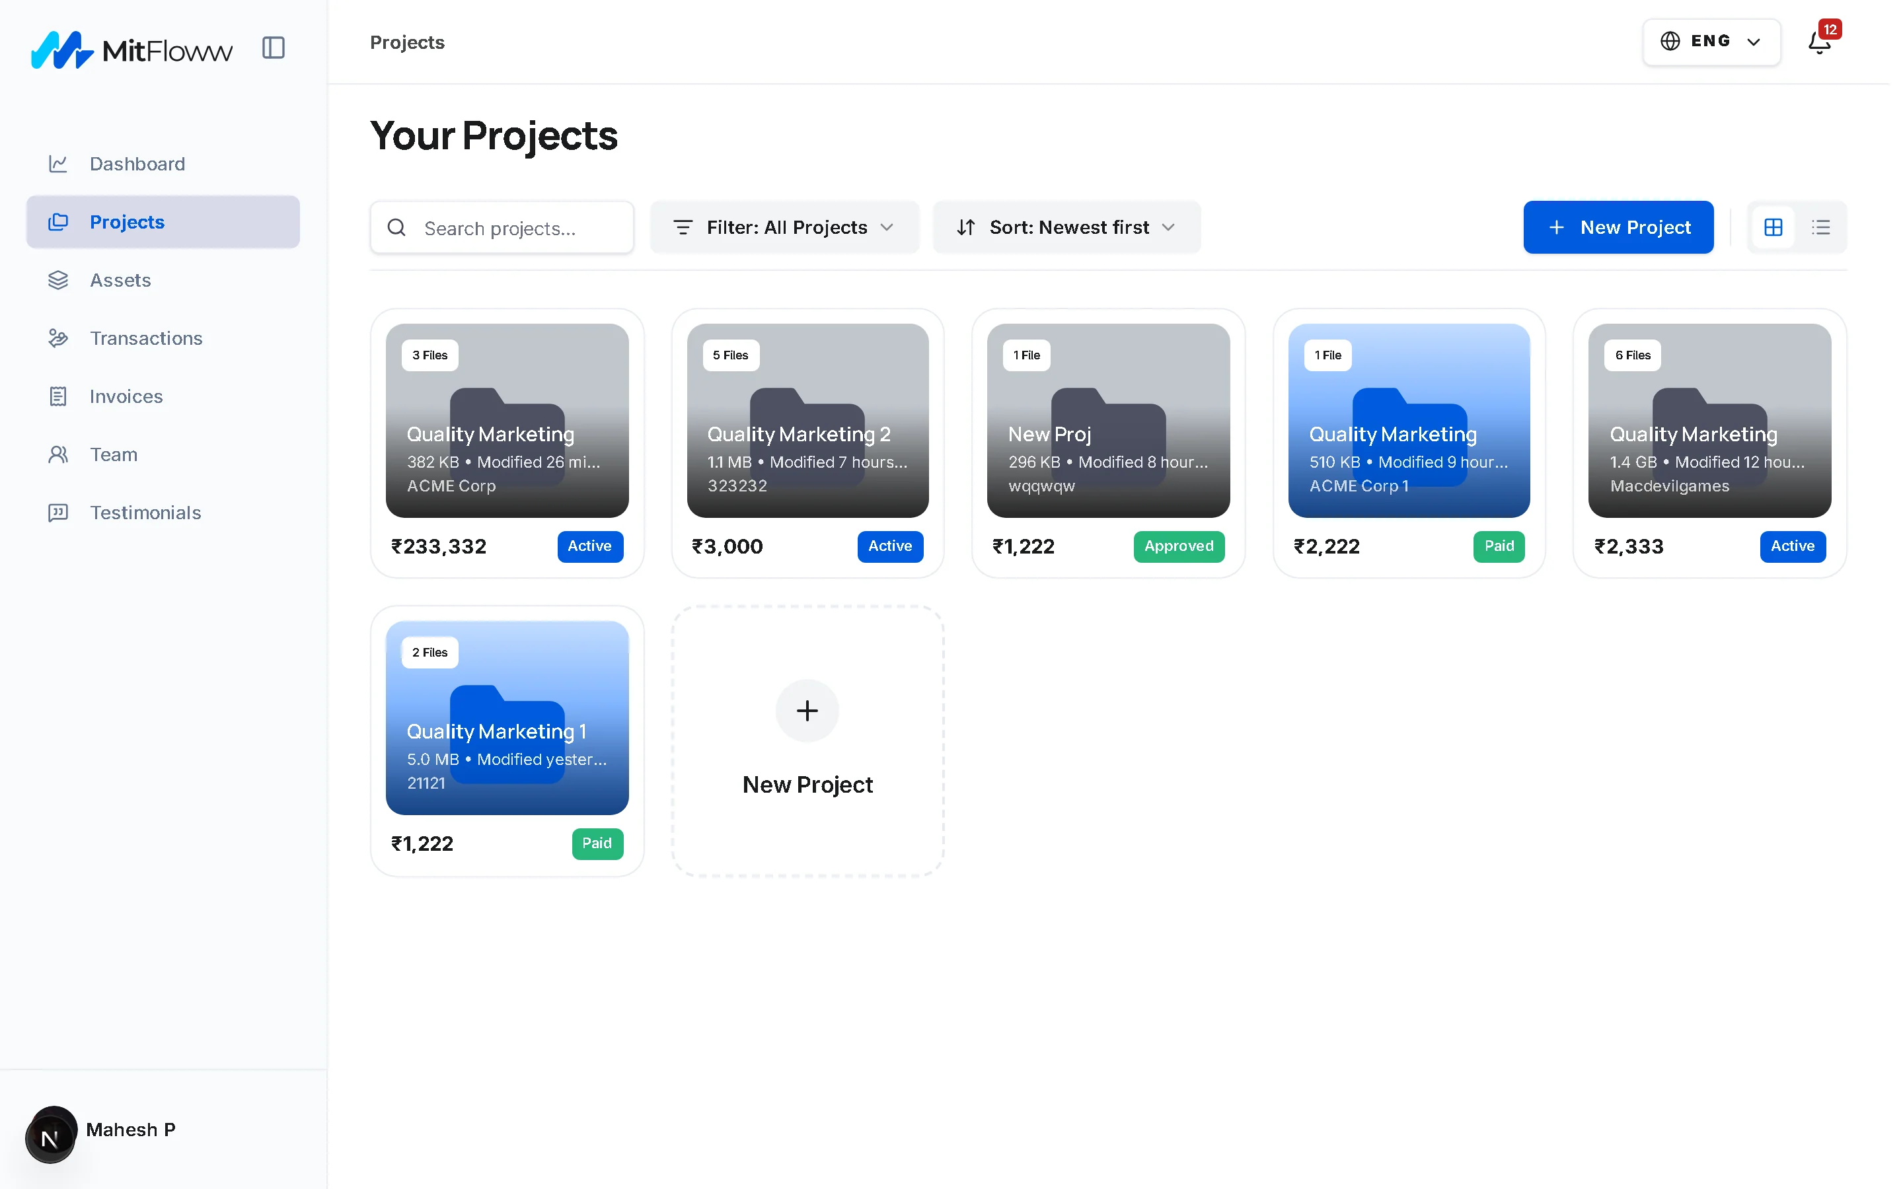
Task: Open Quality Marketing 2 project card
Action: point(807,443)
